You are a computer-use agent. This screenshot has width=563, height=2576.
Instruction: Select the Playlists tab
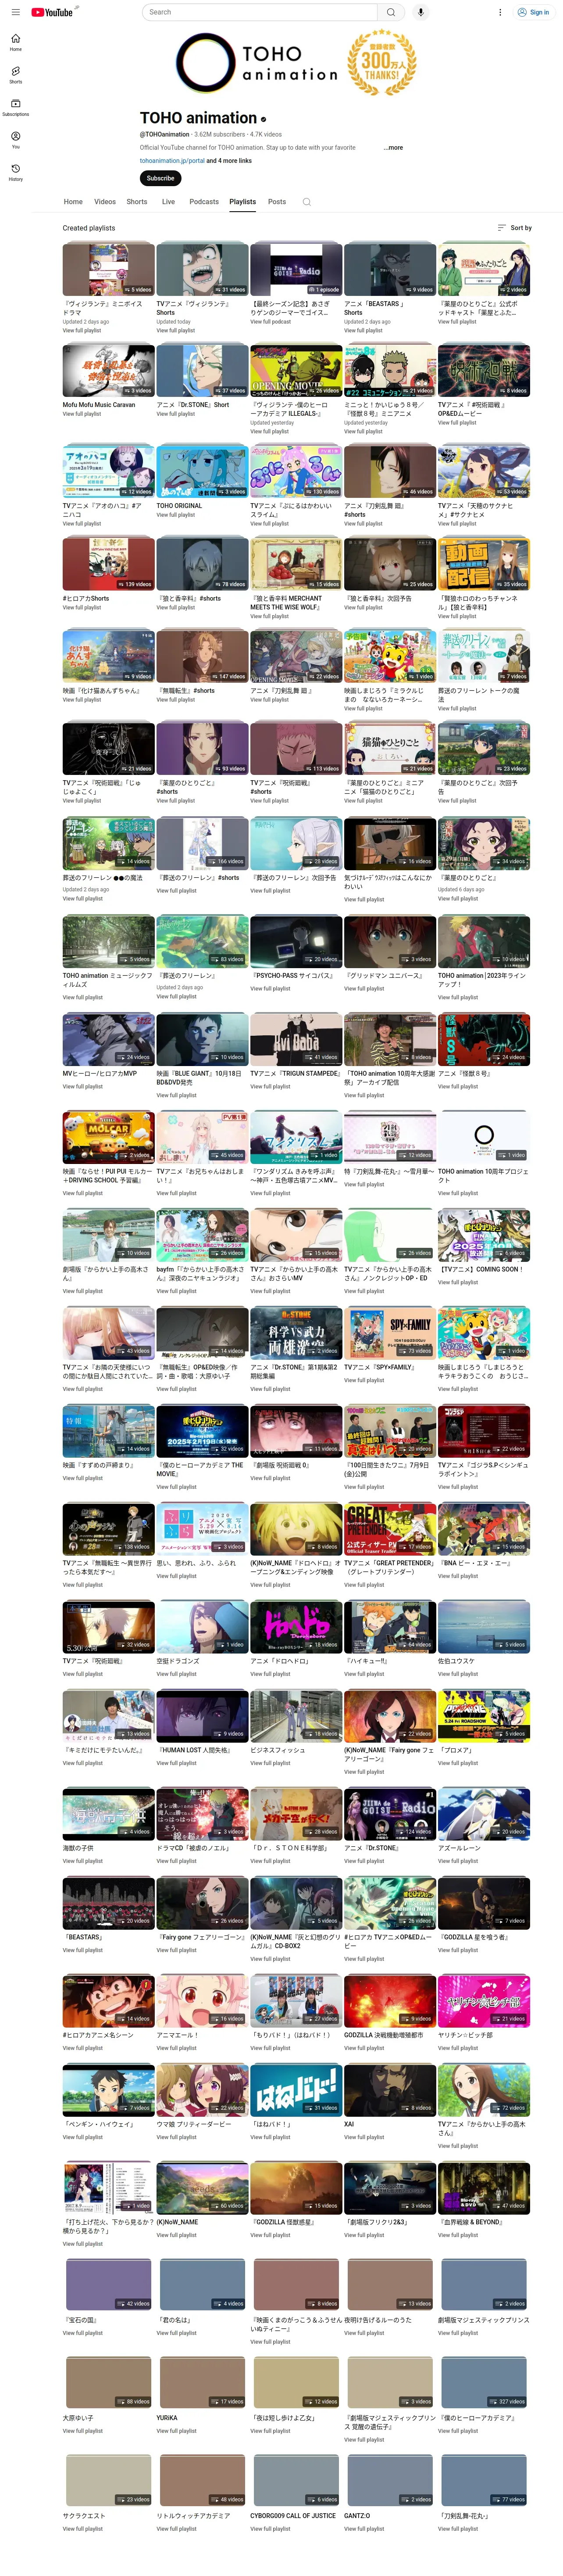(x=242, y=202)
